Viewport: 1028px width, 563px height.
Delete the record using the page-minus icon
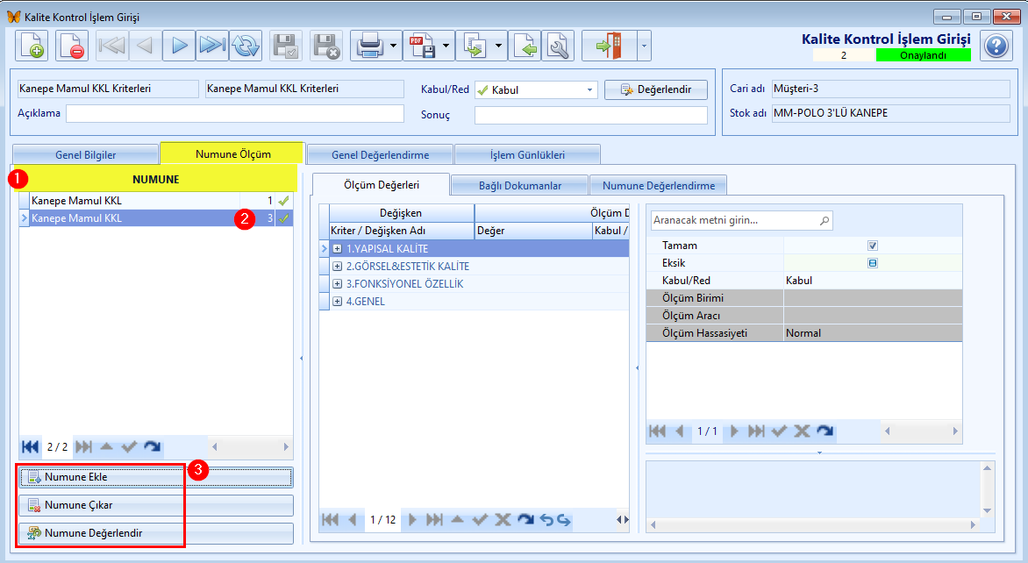[71, 46]
